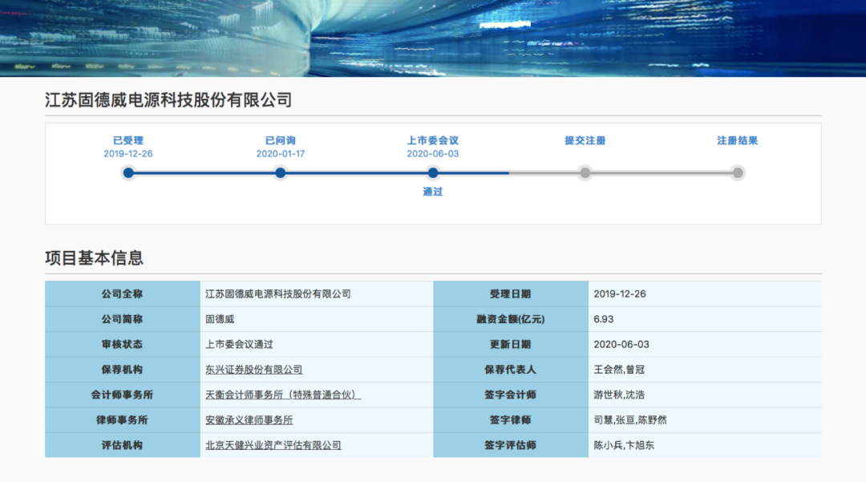866x482 pixels.
Task: Click the 签字律师 header cell
Action: [511, 420]
